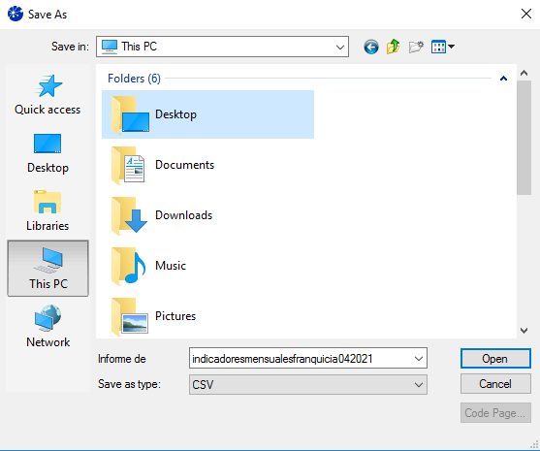The width and height of the screenshot is (540, 451).
Task: Open Libraries from the sidebar
Action: [x=48, y=210]
